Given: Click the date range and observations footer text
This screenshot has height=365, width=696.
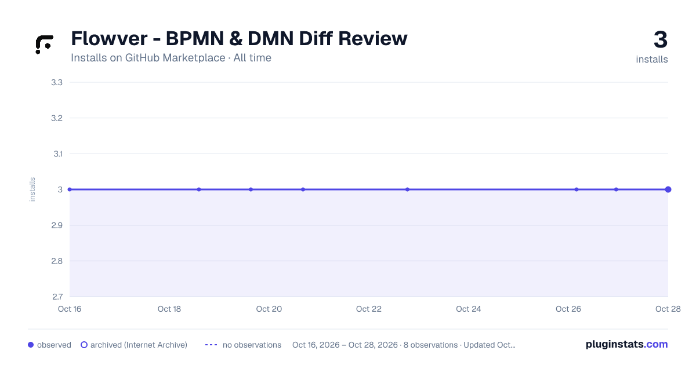Looking at the screenshot, I should 404,345.
